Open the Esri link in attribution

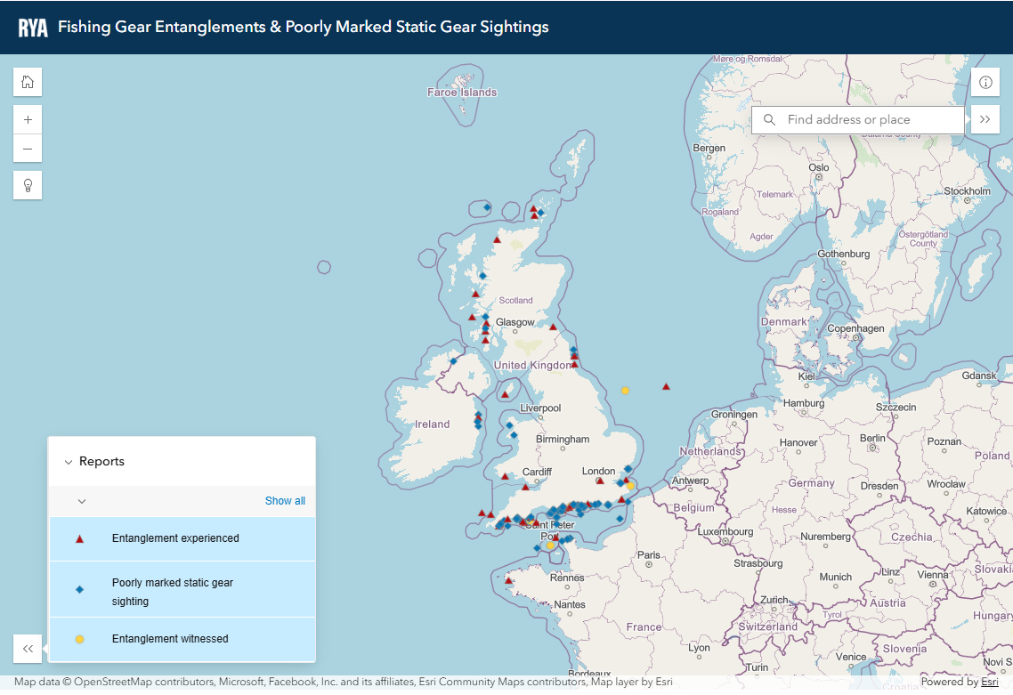pos(989,682)
